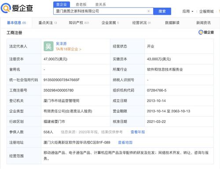Select the 查老板 search tab
220x169 pixels.
tap(81, 4)
